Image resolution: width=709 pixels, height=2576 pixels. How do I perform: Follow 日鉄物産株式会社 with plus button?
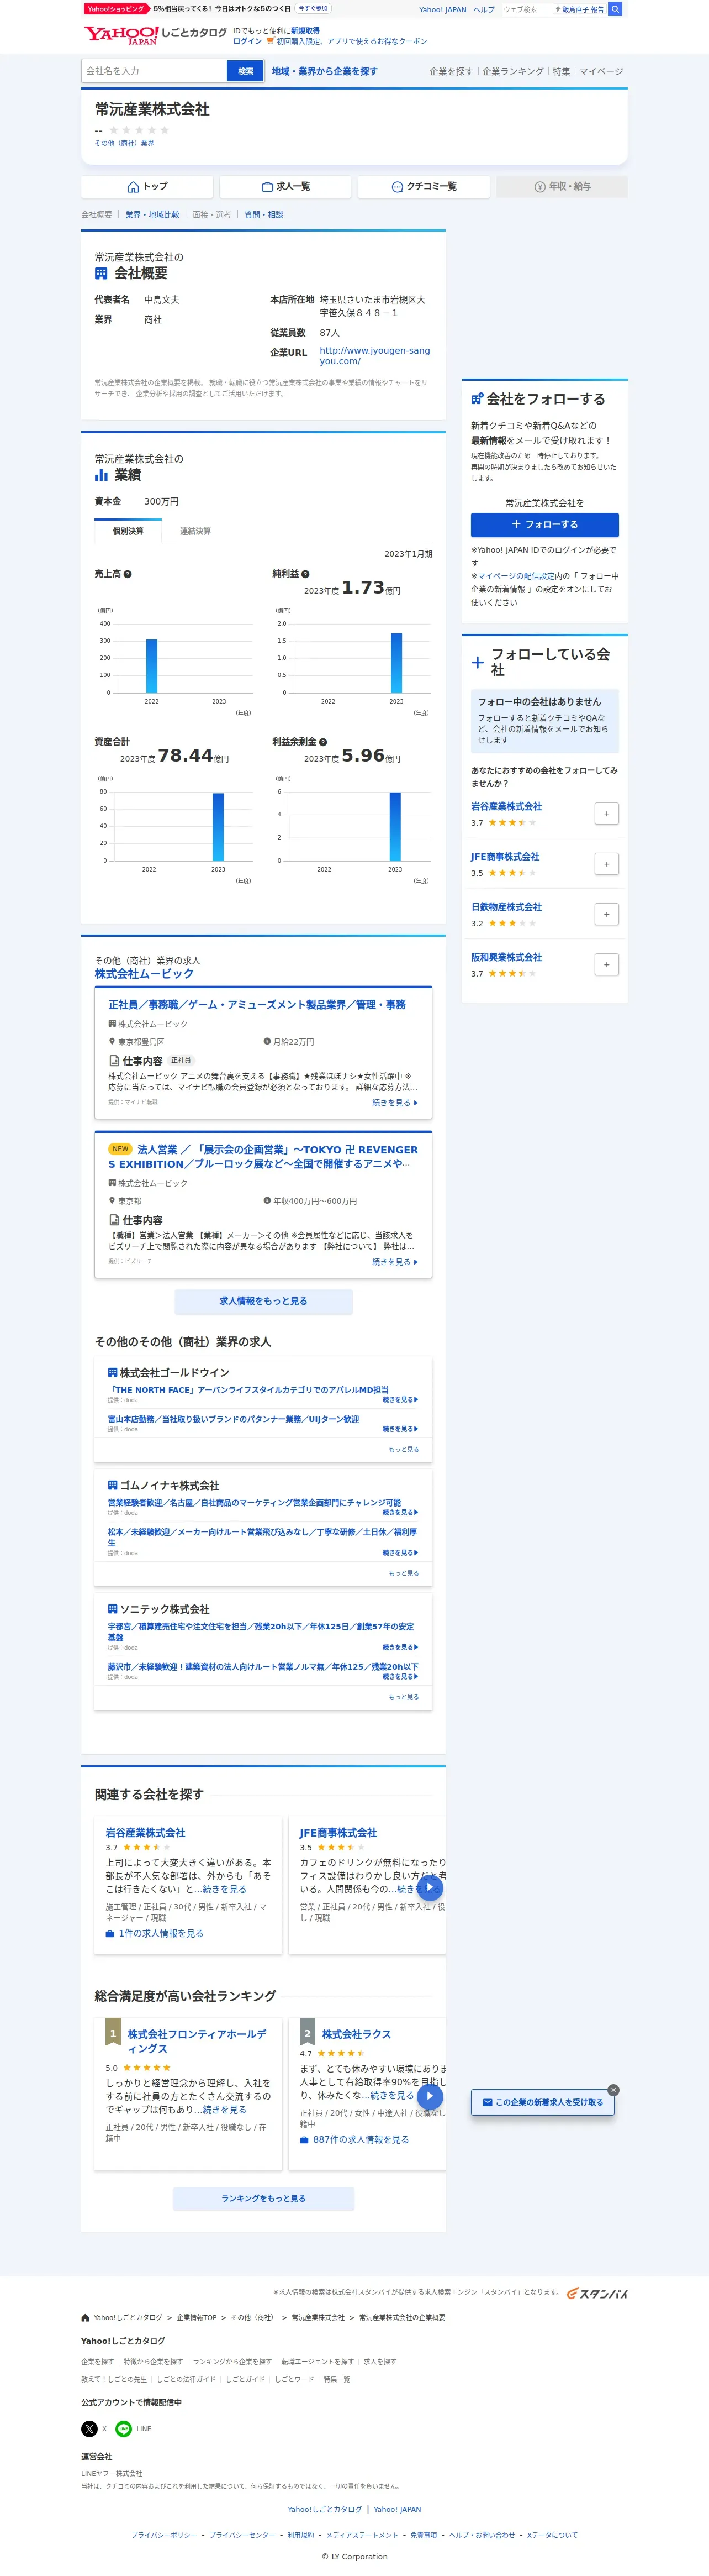click(x=606, y=914)
